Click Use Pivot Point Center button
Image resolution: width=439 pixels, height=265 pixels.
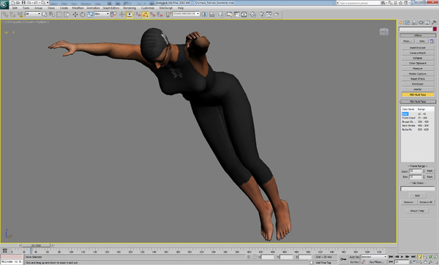113,15
